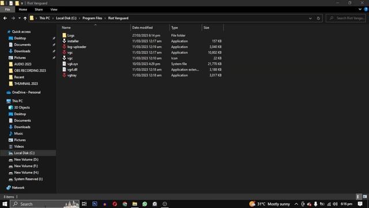The height and width of the screenshot is (208, 369).
Task: Open pinned Documents under Quick access
Action: click(x=22, y=44)
